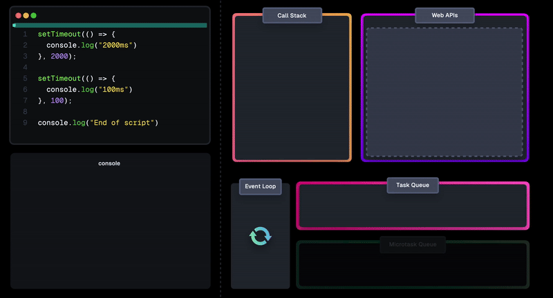Viewport: 553px width, 298px height.
Task: Click the green progress bar above code
Action: pyautogui.click(x=110, y=26)
